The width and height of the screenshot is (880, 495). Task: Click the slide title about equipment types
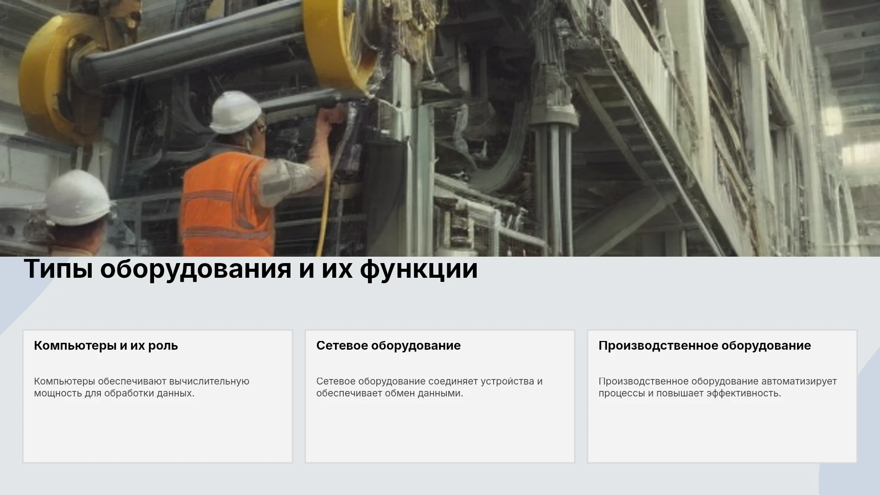tap(251, 269)
